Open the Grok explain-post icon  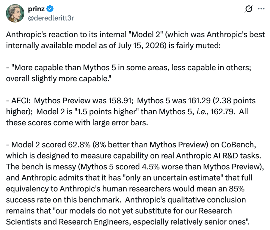click(248, 9)
